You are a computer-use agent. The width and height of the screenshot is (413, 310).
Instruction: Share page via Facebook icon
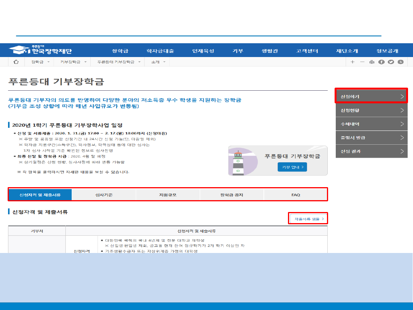pyautogui.click(x=381, y=62)
